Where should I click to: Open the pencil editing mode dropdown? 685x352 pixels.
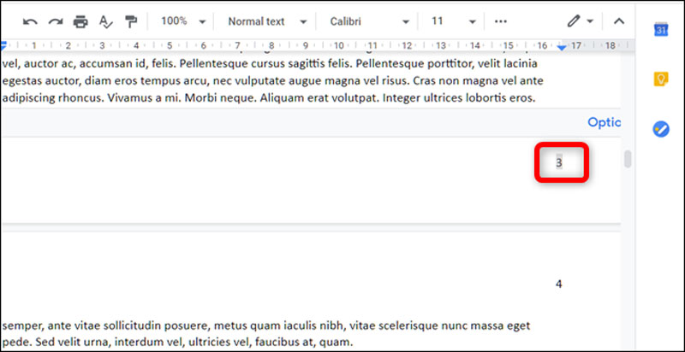coord(580,21)
